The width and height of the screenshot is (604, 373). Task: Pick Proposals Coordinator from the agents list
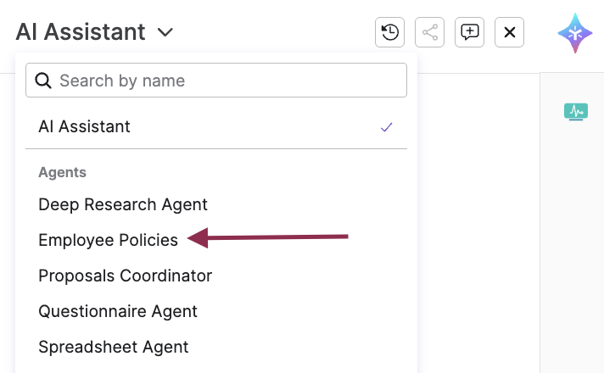[x=125, y=276]
